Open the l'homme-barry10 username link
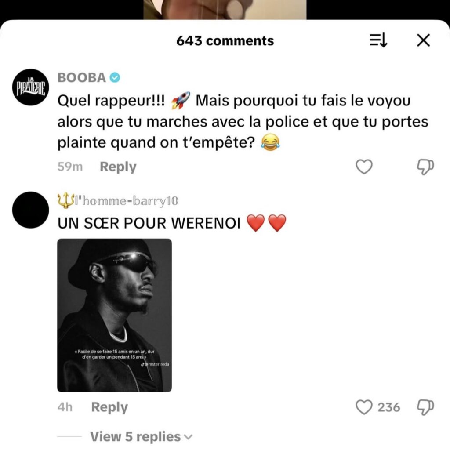This screenshot has width=450, height=450. [x=126, y=201]
